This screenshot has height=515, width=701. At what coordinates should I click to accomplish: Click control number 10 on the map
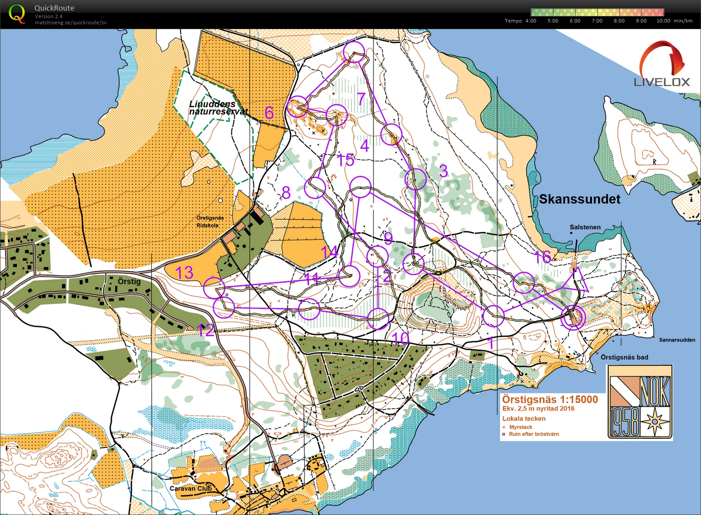click(401, 339)
